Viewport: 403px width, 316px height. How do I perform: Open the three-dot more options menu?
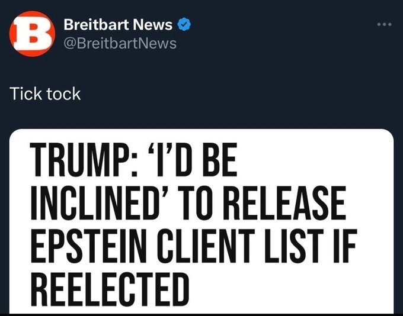[385, 25]
